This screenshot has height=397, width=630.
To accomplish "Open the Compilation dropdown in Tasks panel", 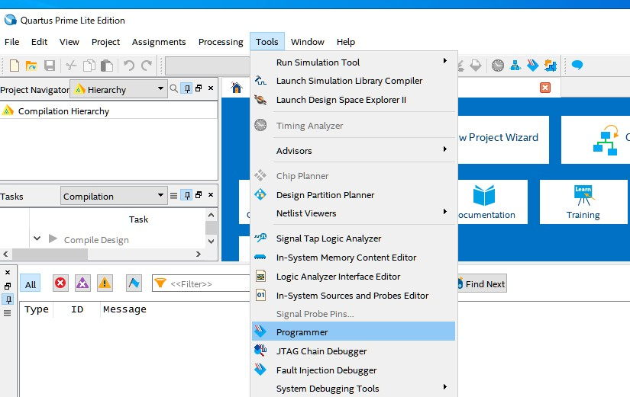I will point(114,196).
